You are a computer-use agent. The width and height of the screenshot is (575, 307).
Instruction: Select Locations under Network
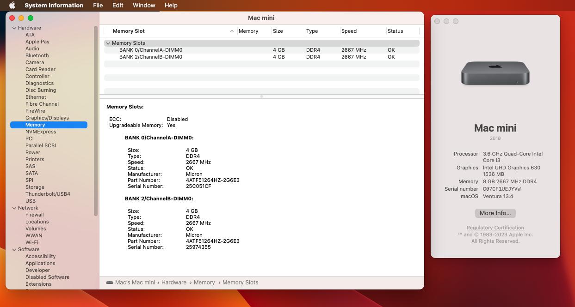pos(37,222)
